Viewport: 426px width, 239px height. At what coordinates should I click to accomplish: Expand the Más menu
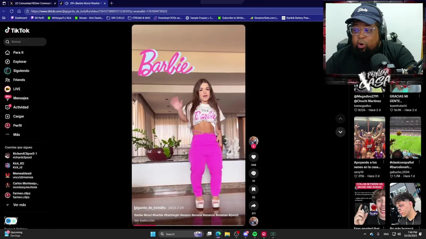pyautogui.click(x=13, y=134)
